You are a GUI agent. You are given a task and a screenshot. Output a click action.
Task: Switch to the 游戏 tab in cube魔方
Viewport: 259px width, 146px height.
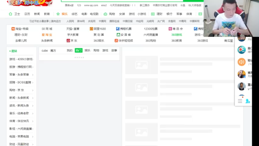click(x=105, y=50)
